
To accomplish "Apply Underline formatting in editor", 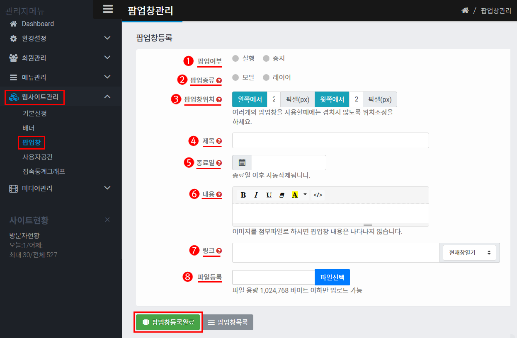I will point(269,195).
